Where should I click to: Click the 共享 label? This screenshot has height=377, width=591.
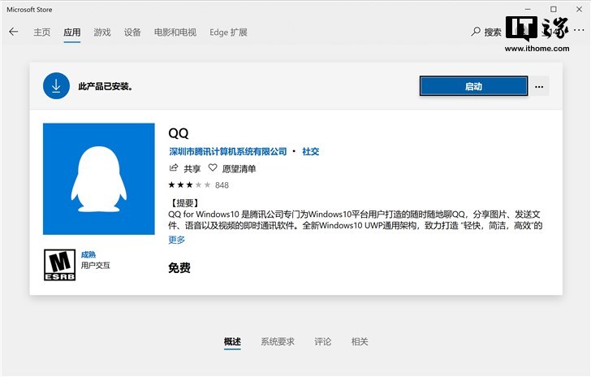click(192, 169)
